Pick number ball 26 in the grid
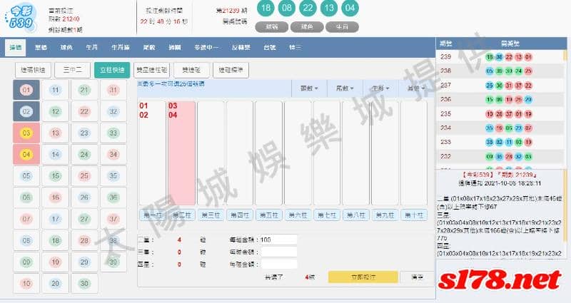This screenshot has height=303, width=571. (84, 197)
